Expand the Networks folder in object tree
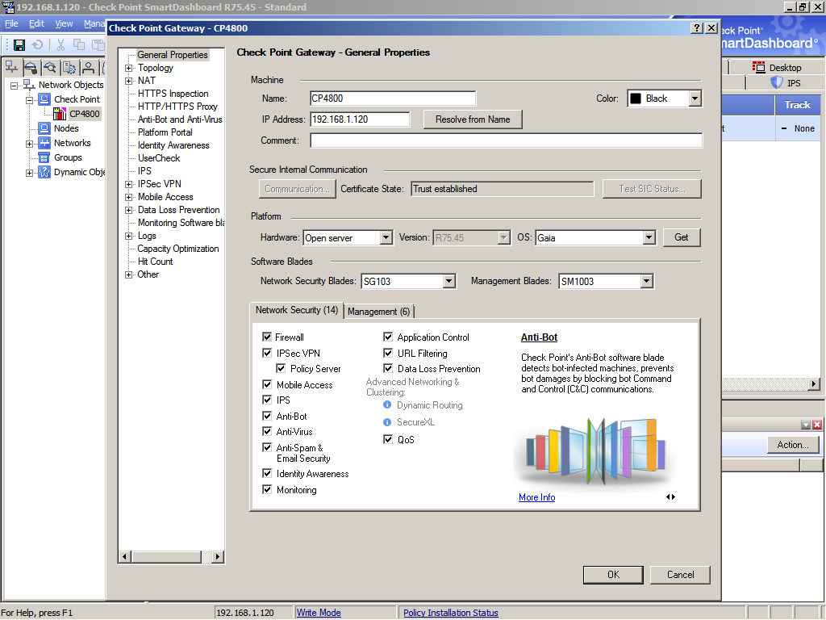 [30, 144]
